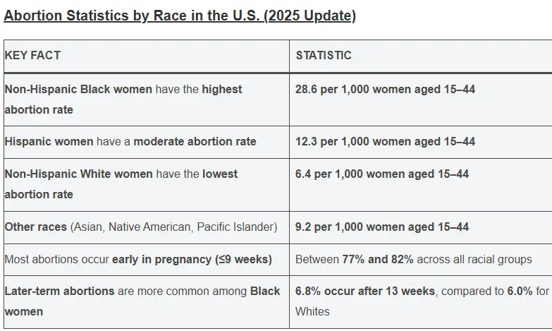This screenshot has width=552, height=331.
Task: Click the KEY FACT column header
Action: pos(33,55)
